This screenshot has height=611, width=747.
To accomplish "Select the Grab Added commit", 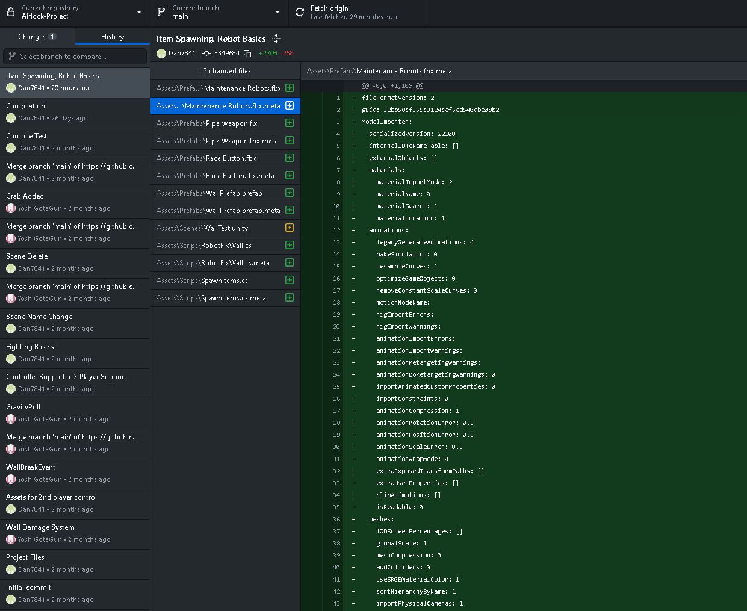I will point(75,202).
